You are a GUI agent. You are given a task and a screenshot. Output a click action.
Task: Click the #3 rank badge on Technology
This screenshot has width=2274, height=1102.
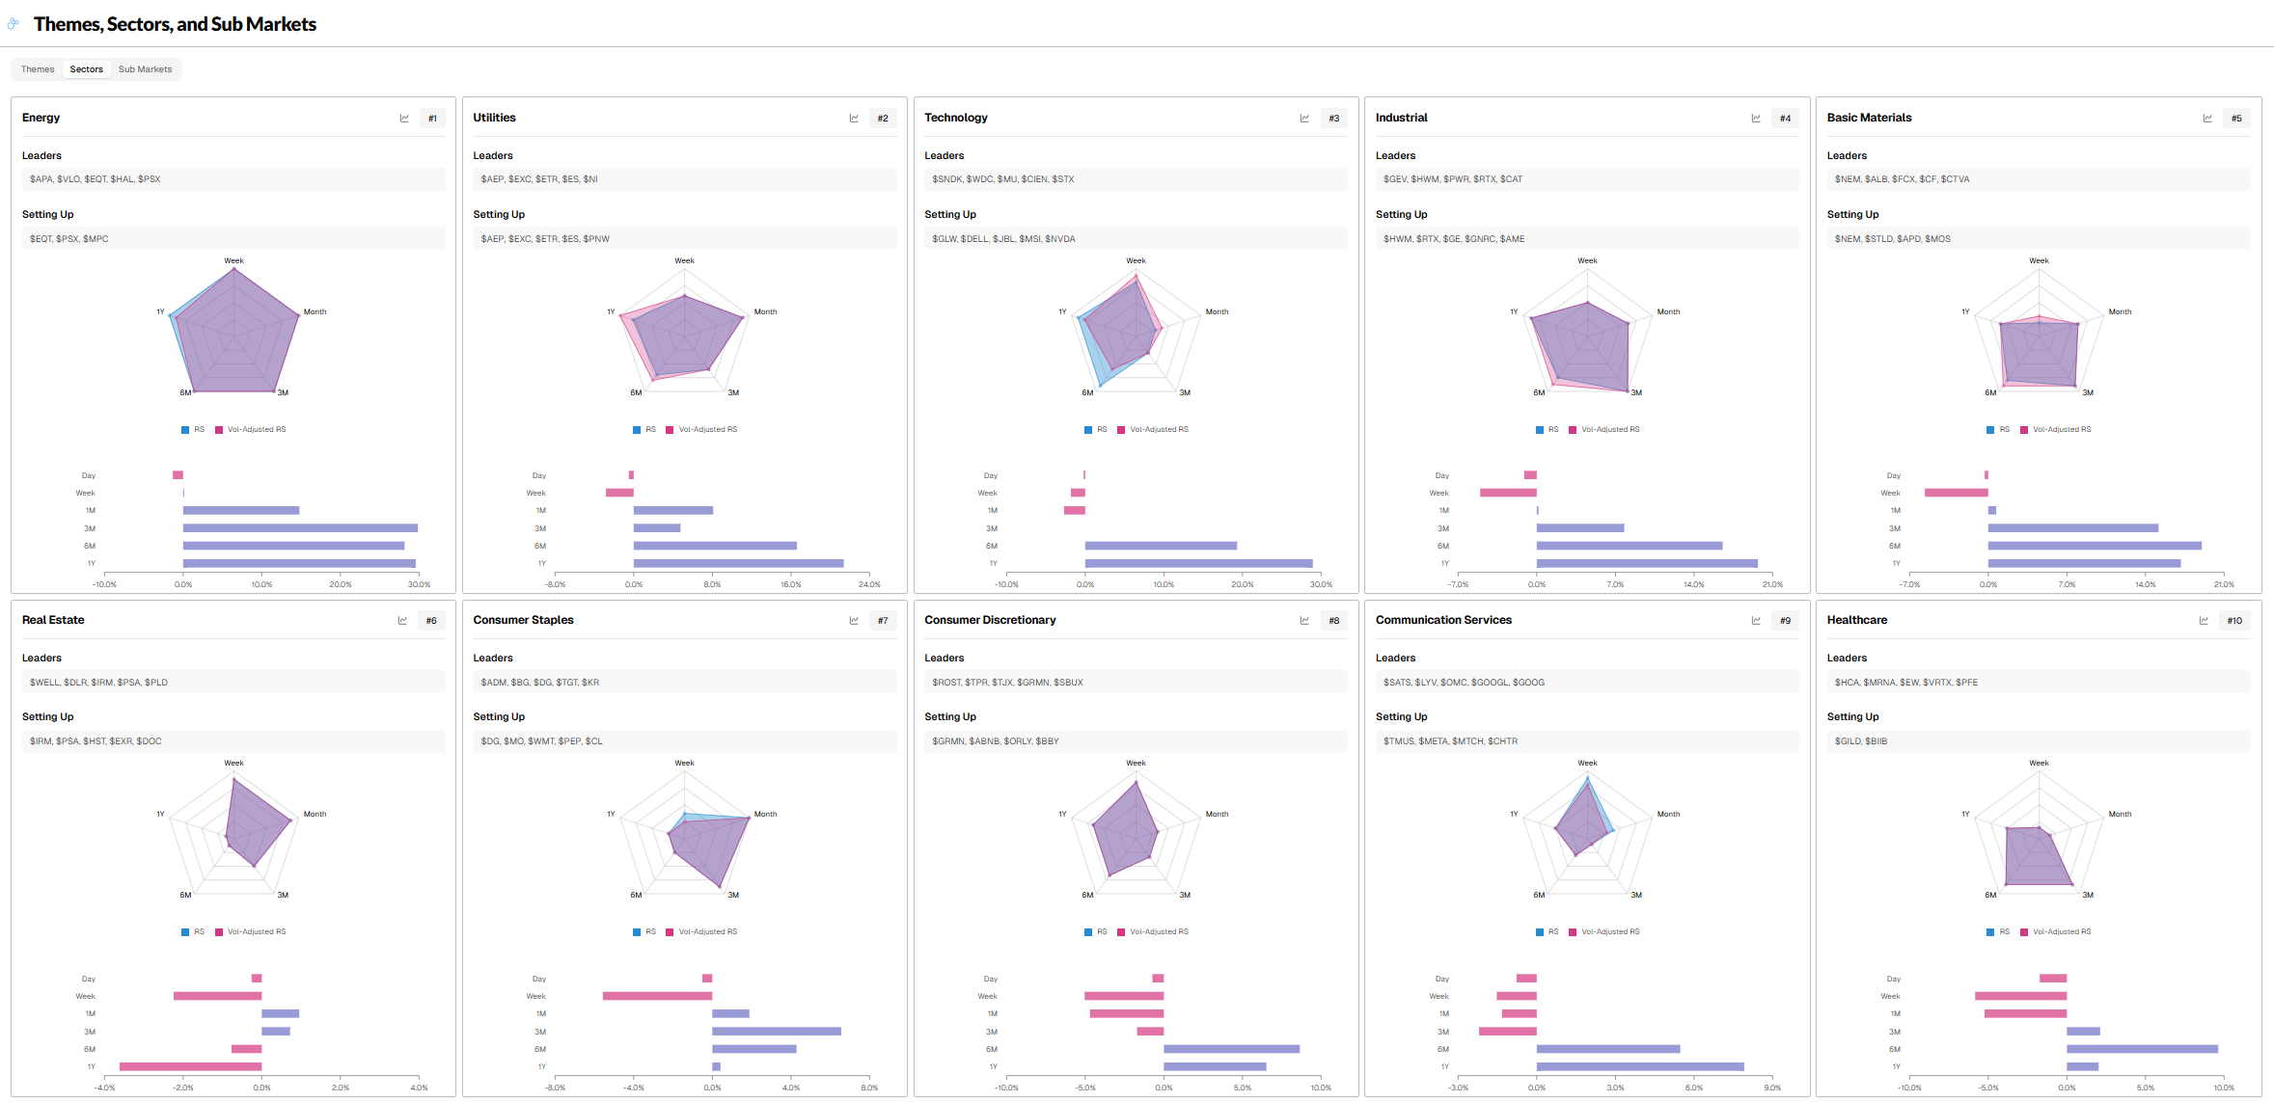point(1333,119)
